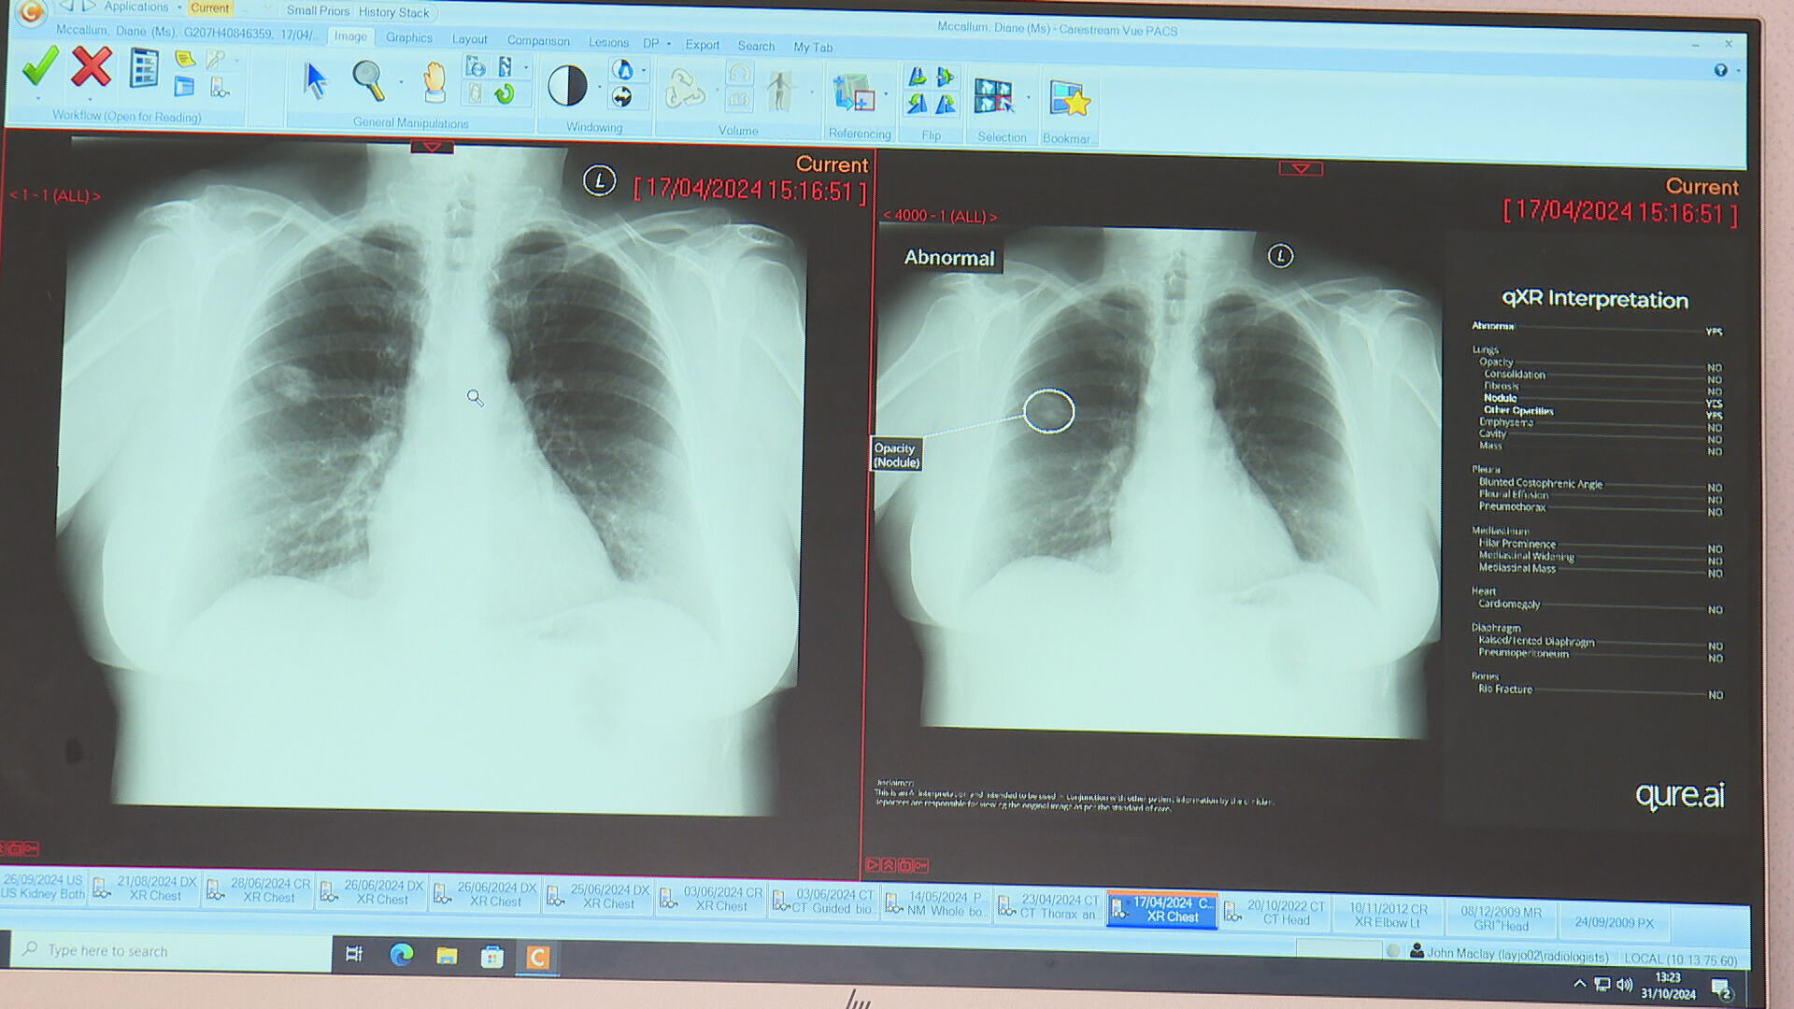The height and width of the screenshot is (1009, 1794).
Task: Open the 28/06/2024 CR XR Chest prior
Action: pos(259,890)
